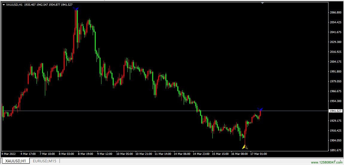344x165 pixels.
Task: Click the 1904.050 price axis label
Action: tap(336, 141)
